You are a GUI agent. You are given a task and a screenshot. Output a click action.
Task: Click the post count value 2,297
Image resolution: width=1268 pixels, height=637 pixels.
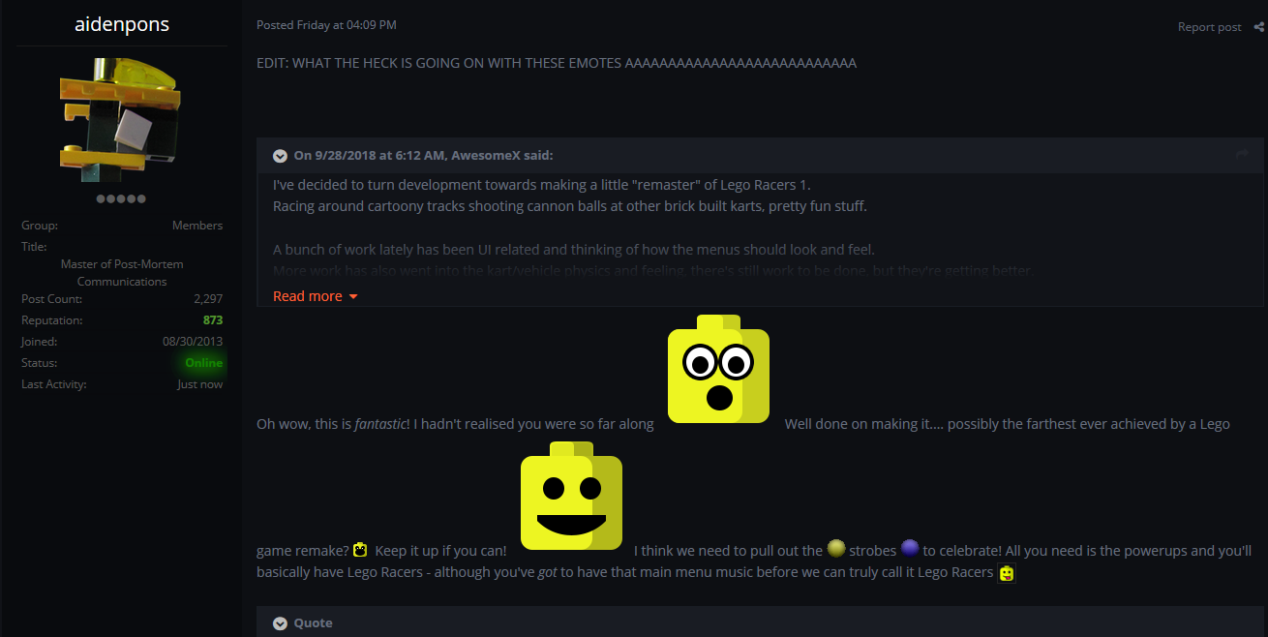tap(208, 299)
